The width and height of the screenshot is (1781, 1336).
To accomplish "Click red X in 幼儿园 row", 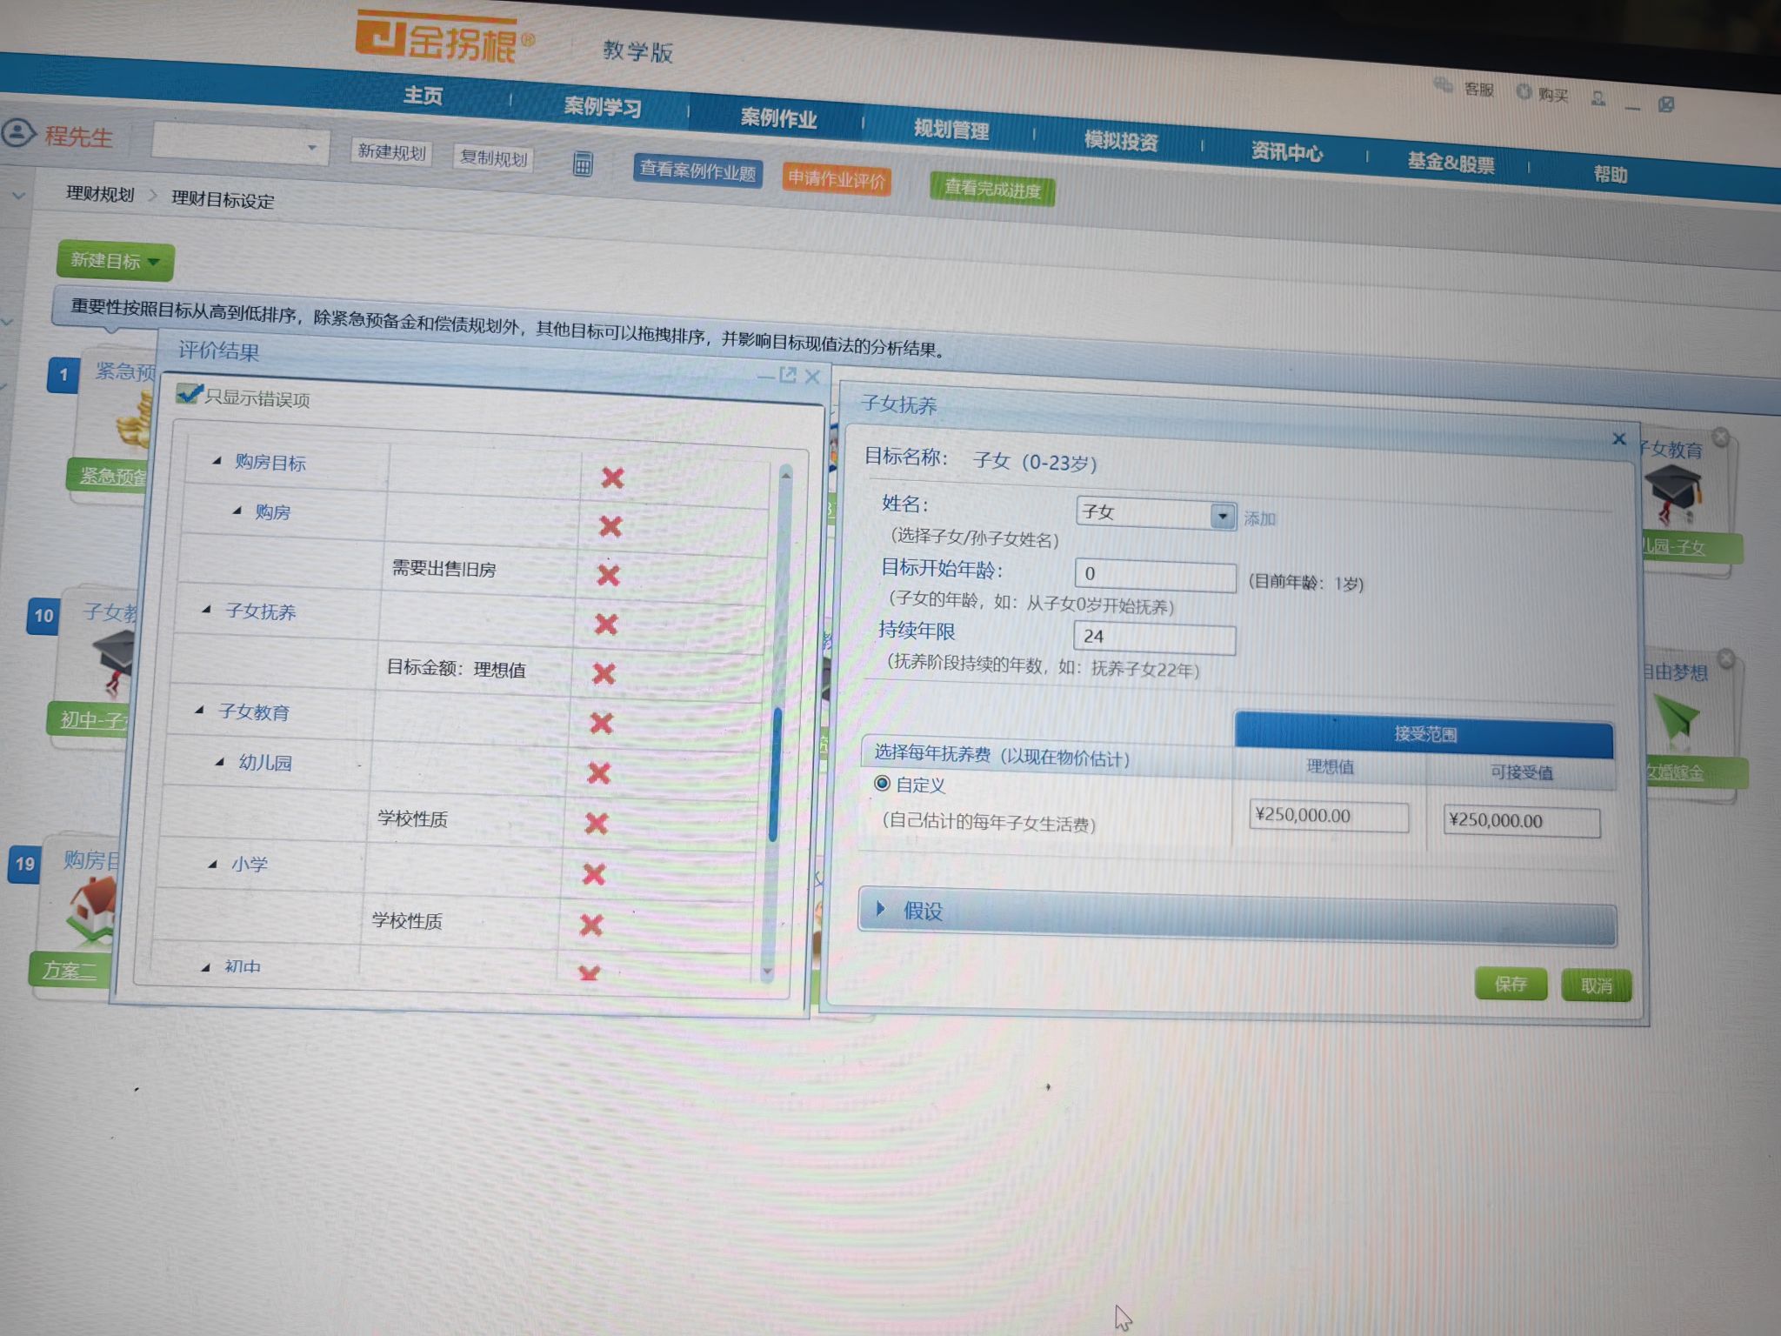I will point(599,773).
